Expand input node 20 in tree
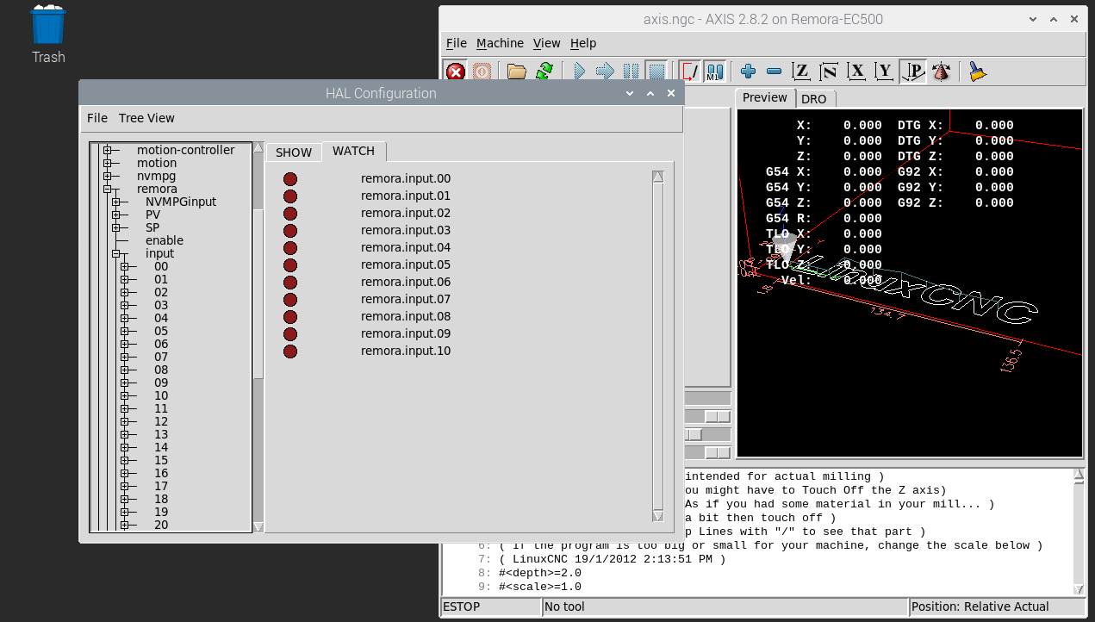1095x622 pixels. [125, 526]
